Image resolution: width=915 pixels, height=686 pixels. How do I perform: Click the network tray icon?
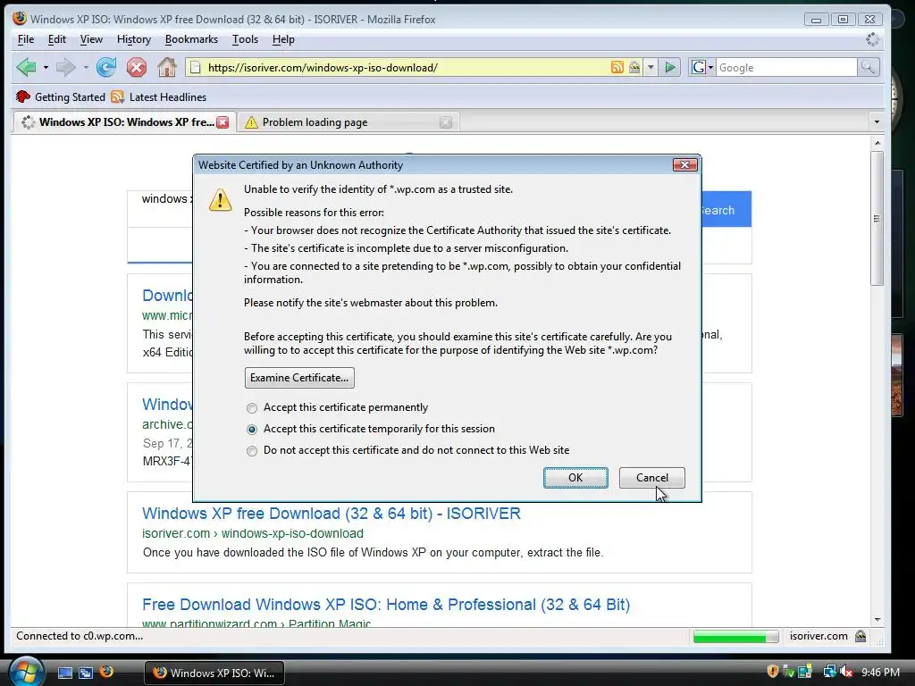(x=829, y=672)
